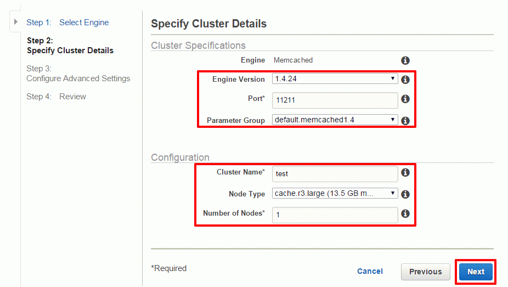Open the Node Type cache.r3.large dropdown
Viewport: 508px width, 287px height.
(335, 193)
